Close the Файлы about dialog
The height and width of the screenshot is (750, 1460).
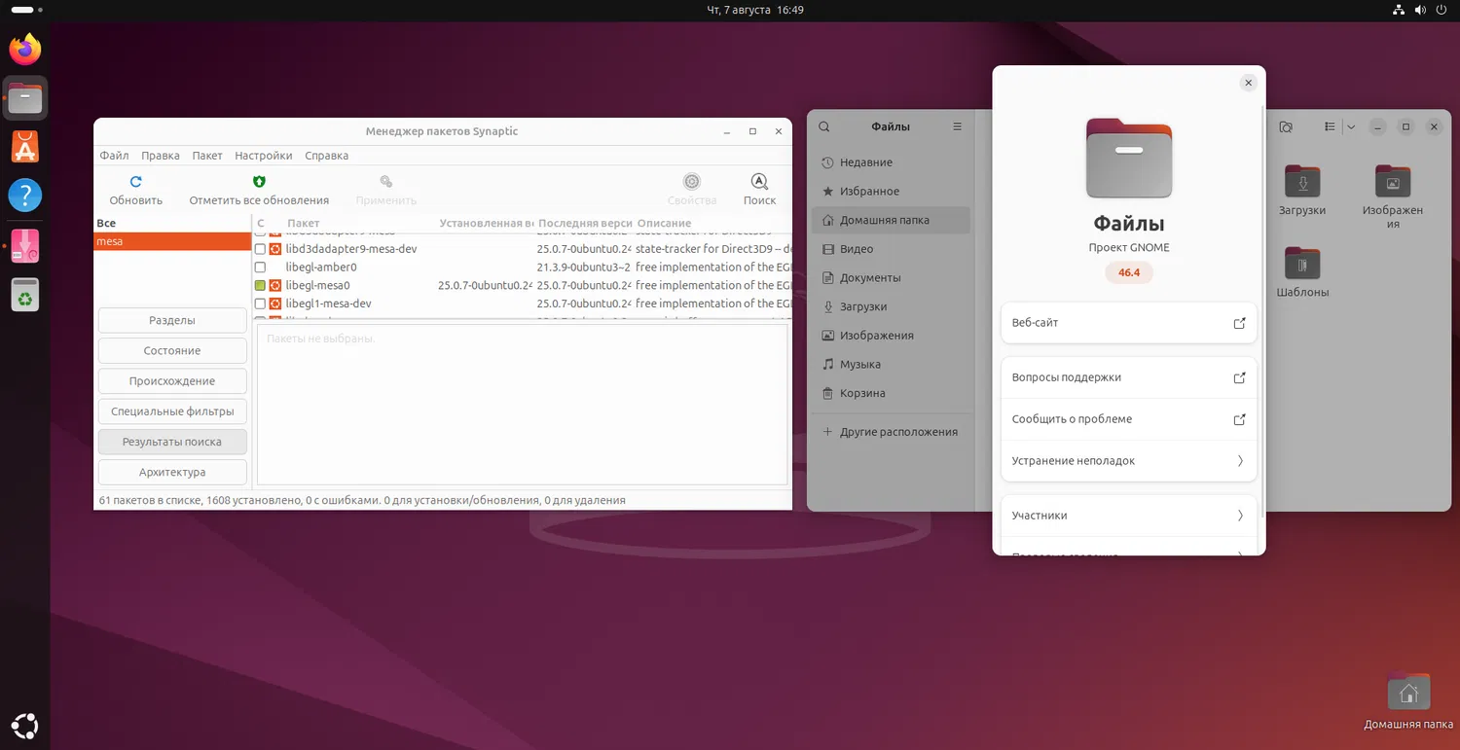1249,83
